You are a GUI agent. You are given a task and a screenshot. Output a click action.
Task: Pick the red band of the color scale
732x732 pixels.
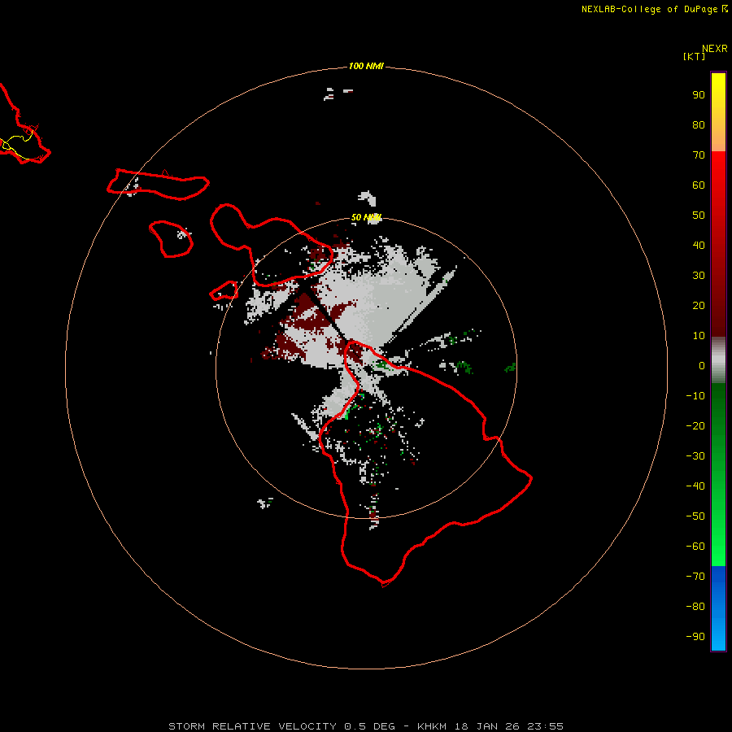click(x=718, y=244)
